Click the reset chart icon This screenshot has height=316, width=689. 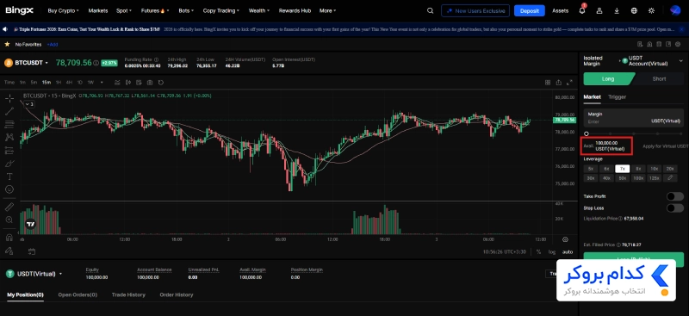coord(161,82)
